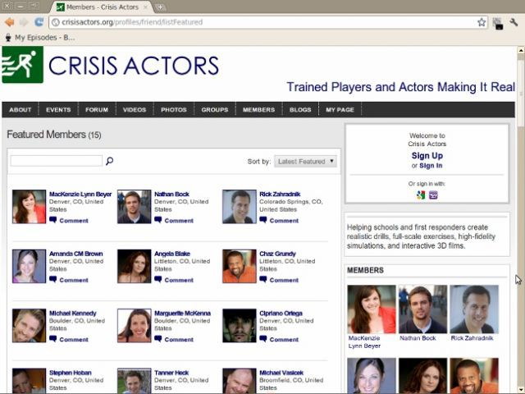The height and width of the screenshot is (394, 525).
Task: Click Comment link under Cipriano Ortega
Action: click(x=284, y=339)
